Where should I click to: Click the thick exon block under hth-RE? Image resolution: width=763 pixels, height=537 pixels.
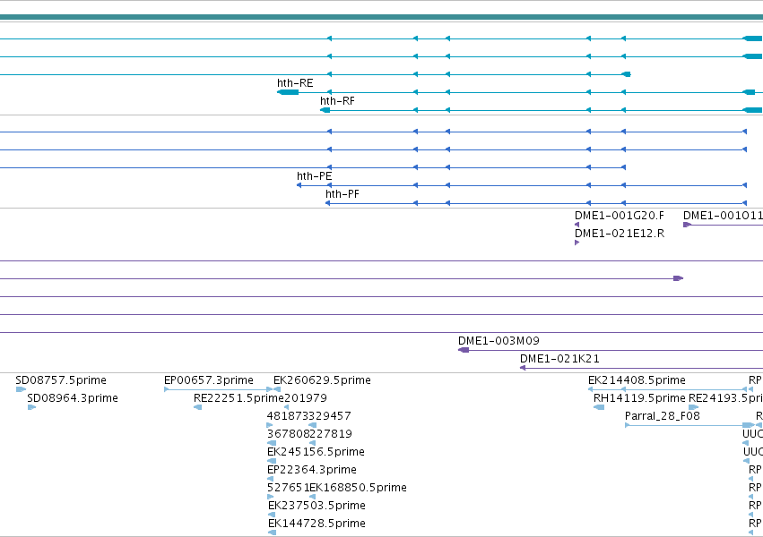(288, 92)
